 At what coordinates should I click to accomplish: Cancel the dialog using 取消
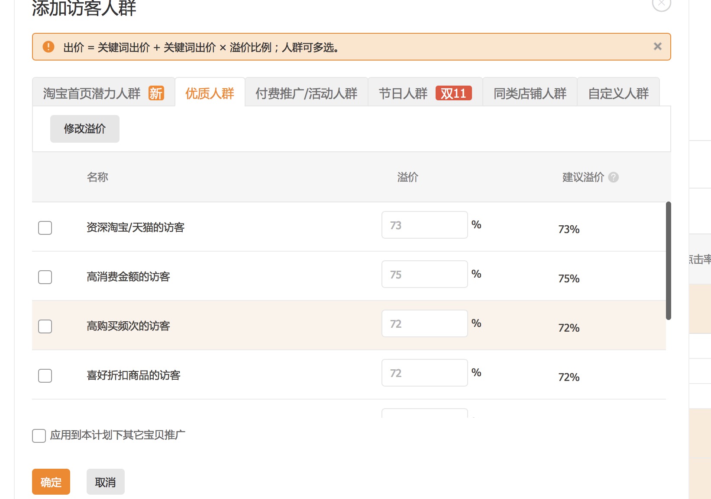click(105, 481)
